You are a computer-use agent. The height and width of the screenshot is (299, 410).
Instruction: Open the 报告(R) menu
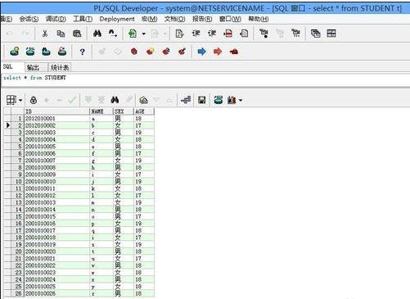pyautogui.click(x=202, y=19)
